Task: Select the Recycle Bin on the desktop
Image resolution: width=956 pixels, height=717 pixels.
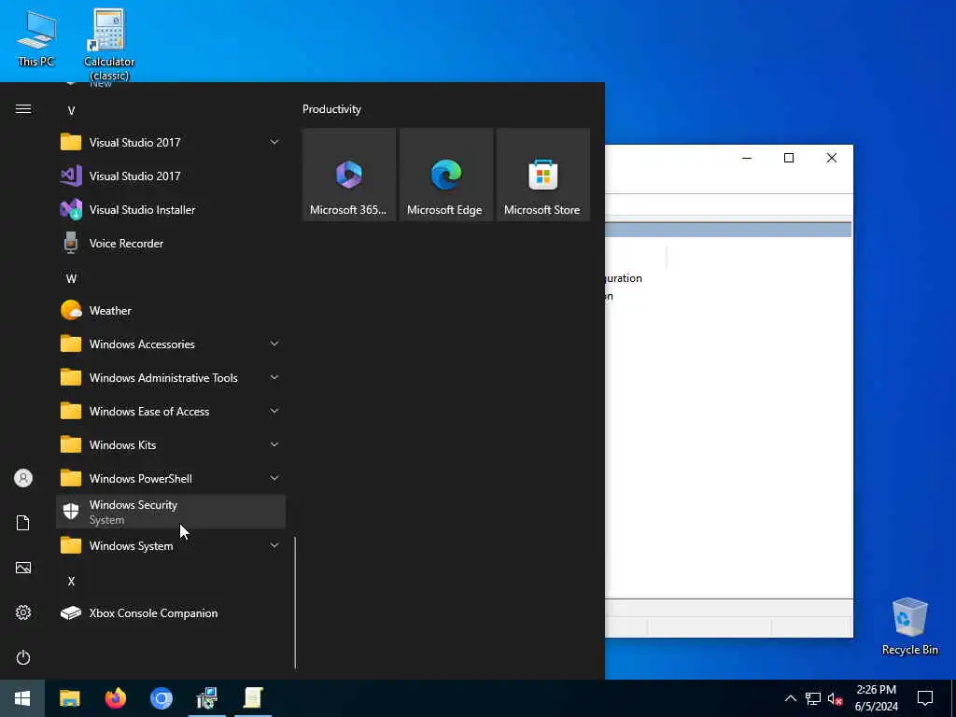Action: [x=909, y=626]
